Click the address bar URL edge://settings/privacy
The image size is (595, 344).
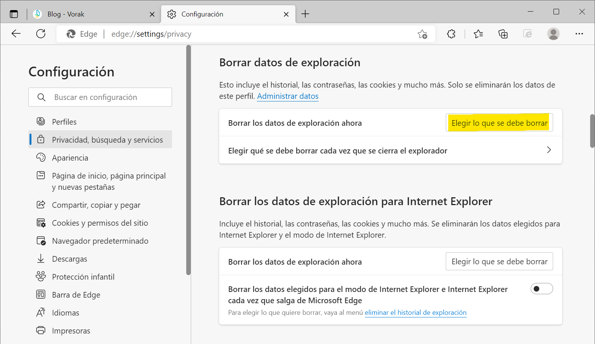point(151,34)
